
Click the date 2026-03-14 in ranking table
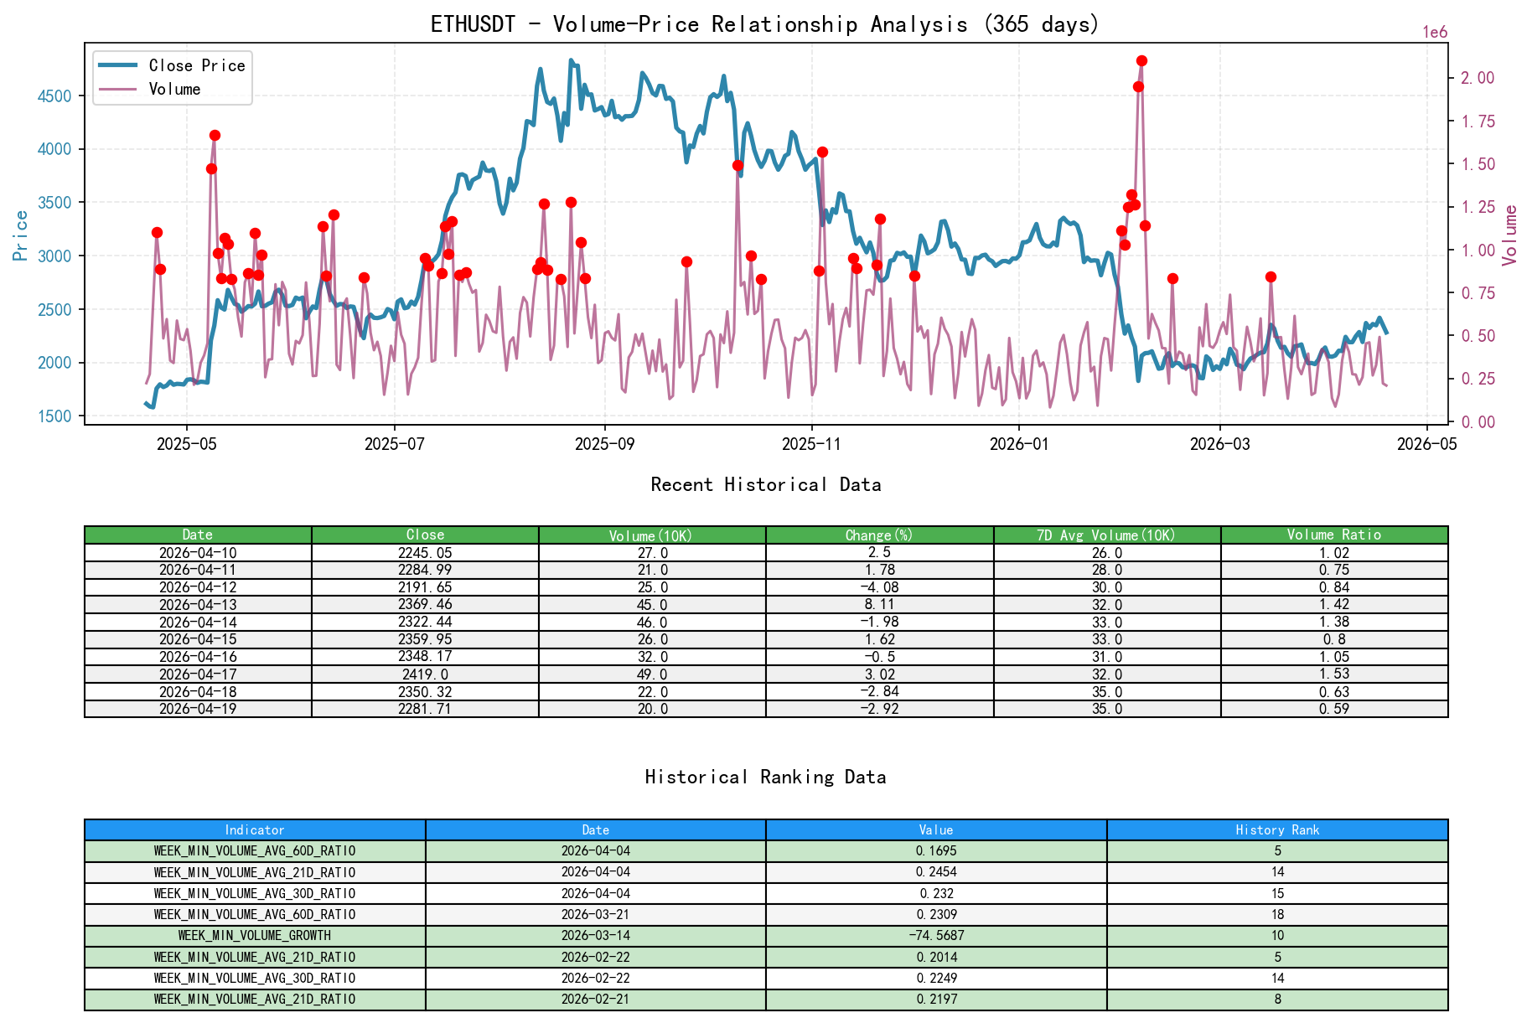coord(596,935)
